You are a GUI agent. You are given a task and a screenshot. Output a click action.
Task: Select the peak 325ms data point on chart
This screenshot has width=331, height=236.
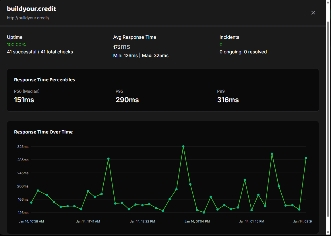[183, 146]
